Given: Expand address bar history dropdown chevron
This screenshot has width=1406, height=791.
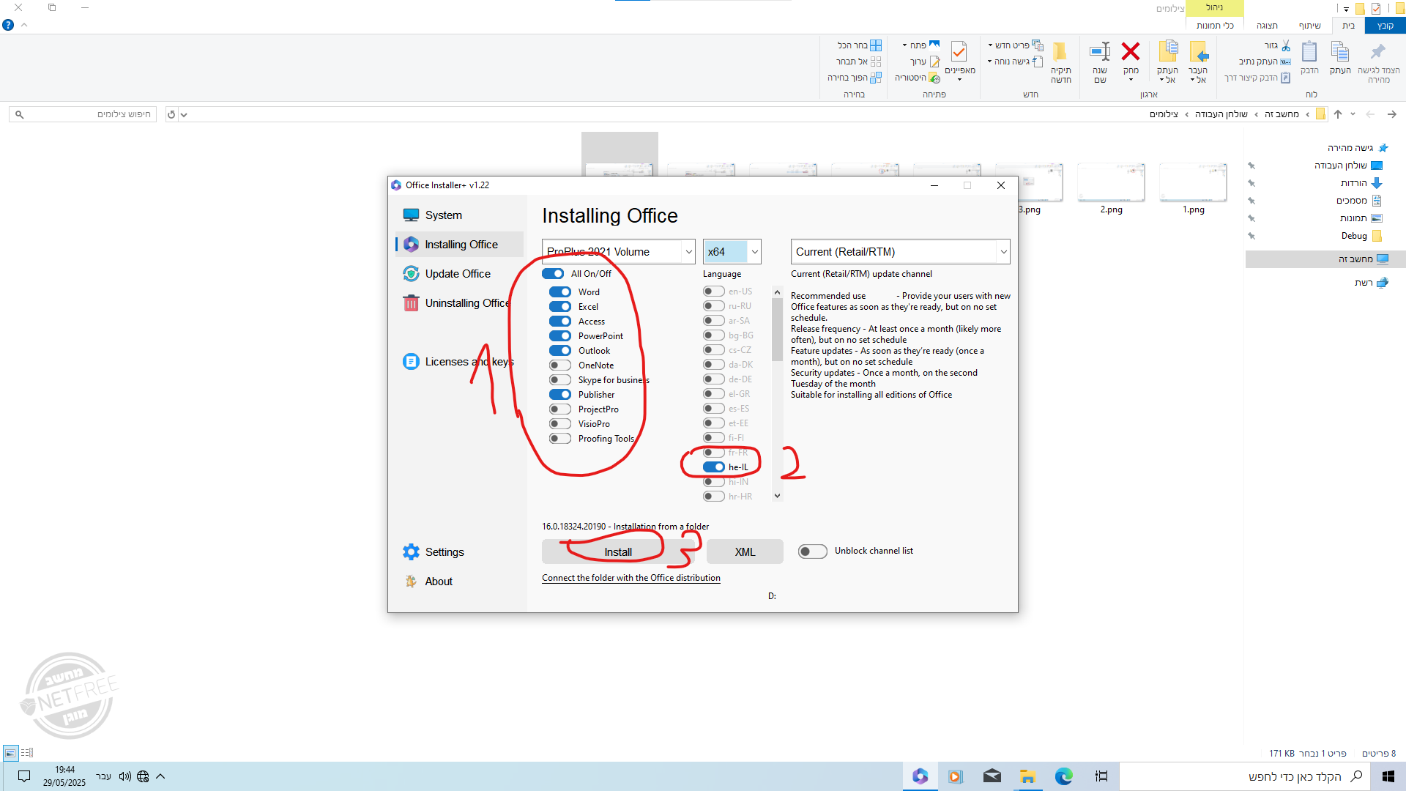Looking at the screenshot, I should pyautogui.click(x=184, y=114).
